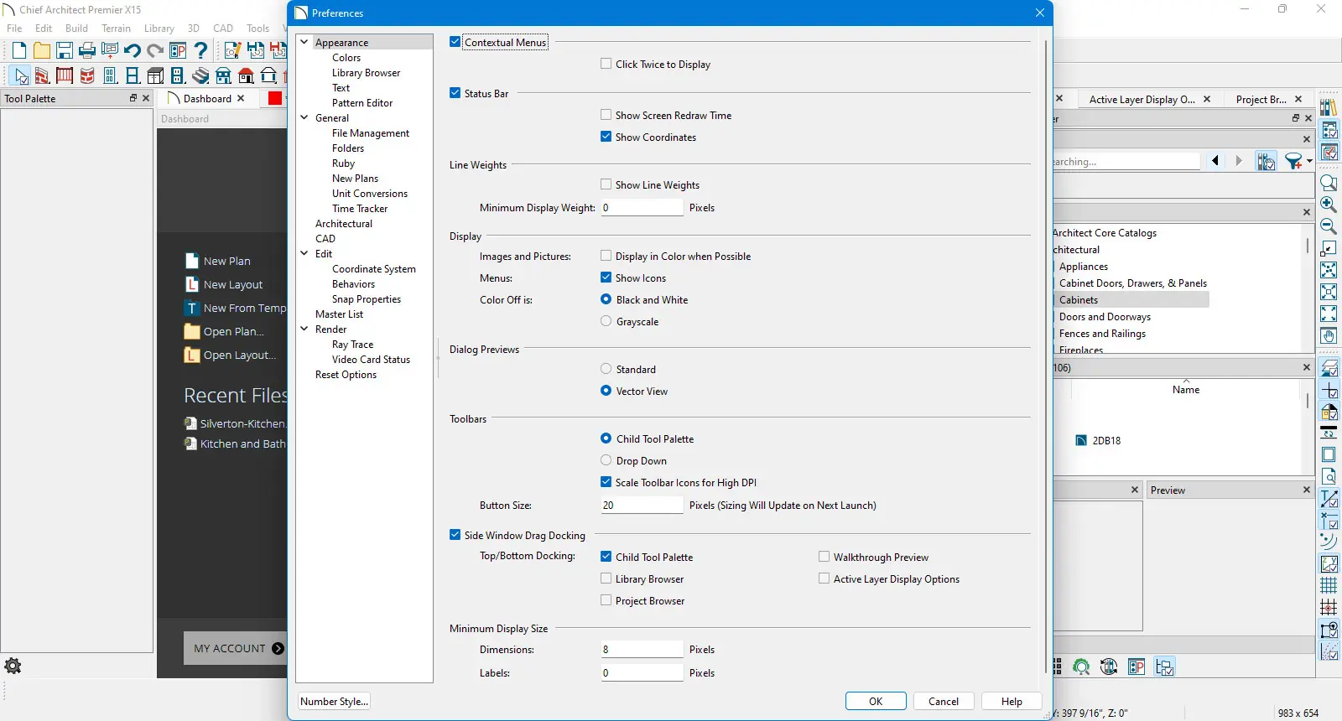Click the Help button in Preferences
This screenshot has height=721, width=1342.
tap(1012, 702)
